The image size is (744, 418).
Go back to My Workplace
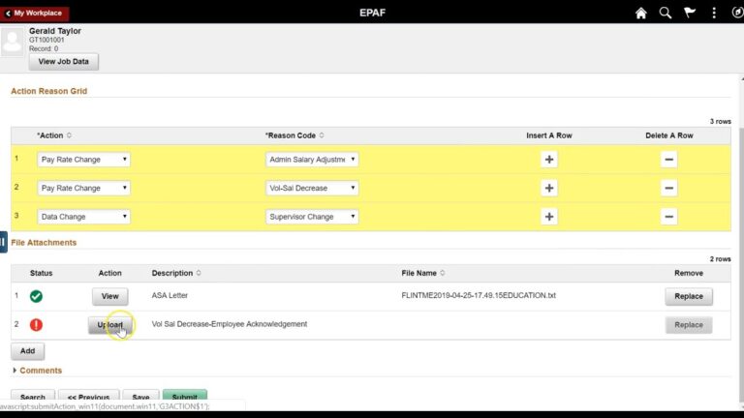34,13
